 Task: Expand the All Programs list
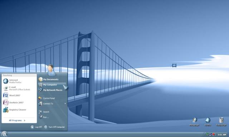click(x=17, y=120)
